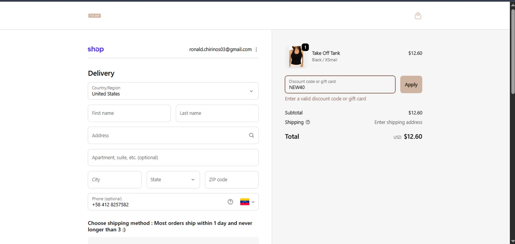
Task: Click the Subtotal label
Action: tap(294, 113)
